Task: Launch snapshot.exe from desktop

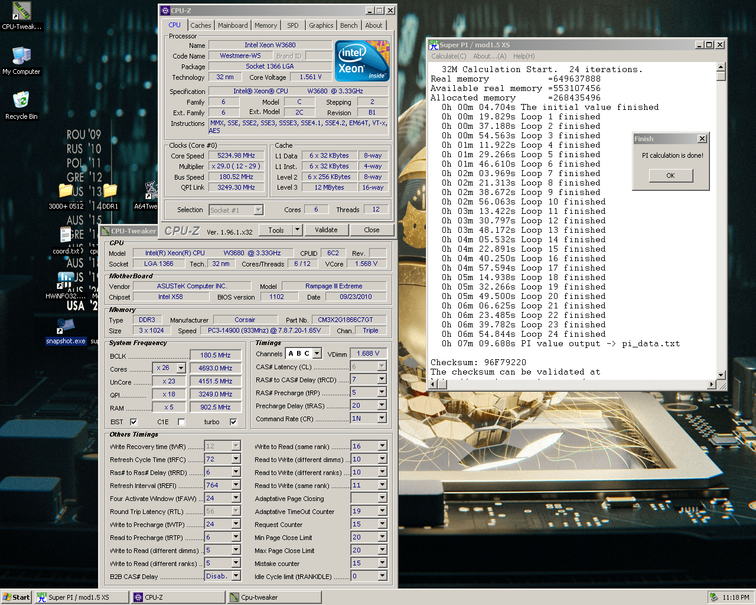Action: point(66,331)
